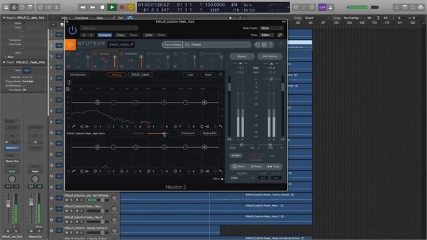Click the Learn button in Neutron

pyautogui.click(x=190, y=75)
